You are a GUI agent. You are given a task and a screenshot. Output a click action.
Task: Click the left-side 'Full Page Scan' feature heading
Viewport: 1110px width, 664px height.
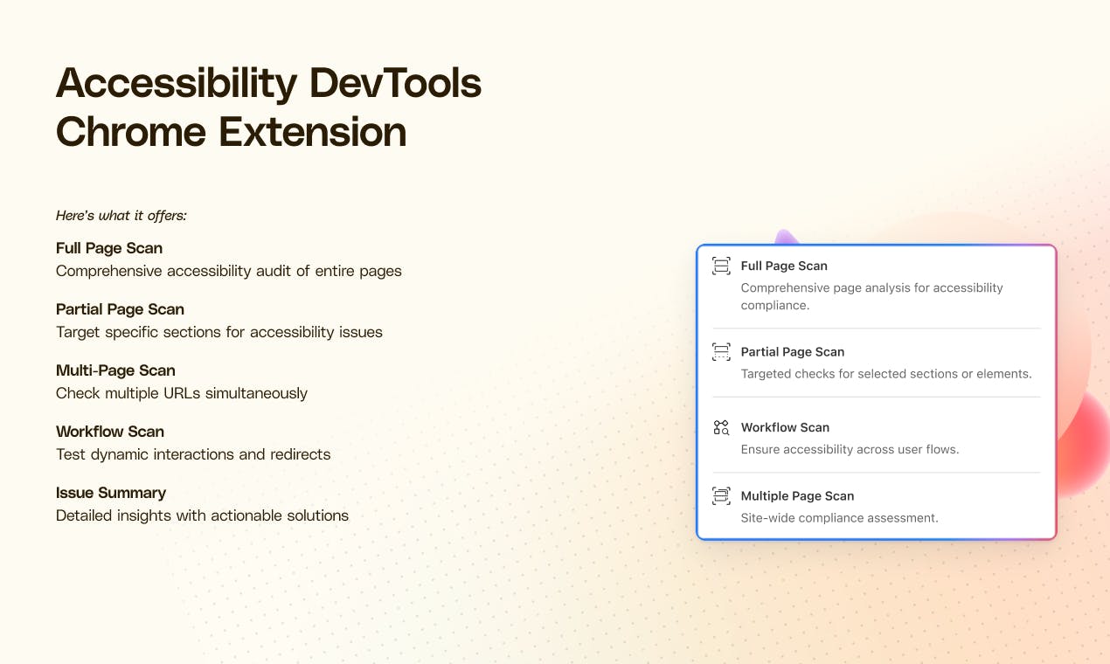pyautogui.click(x=109, y=248)
